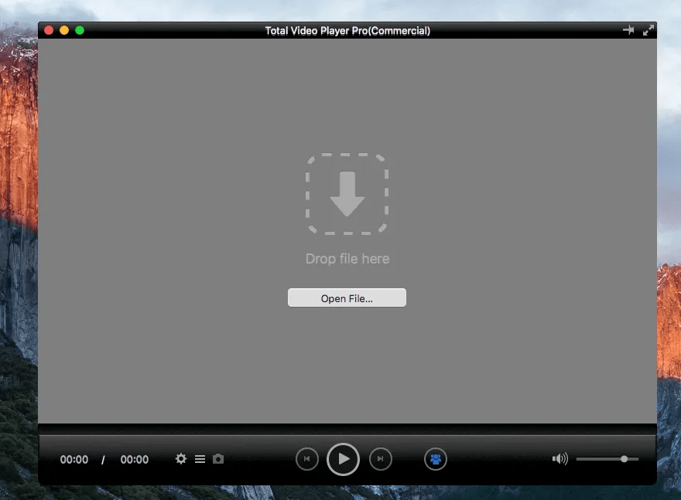Open the settings gear icon
The height and width of the screenshot is (500, 681).
pos(180,459)
